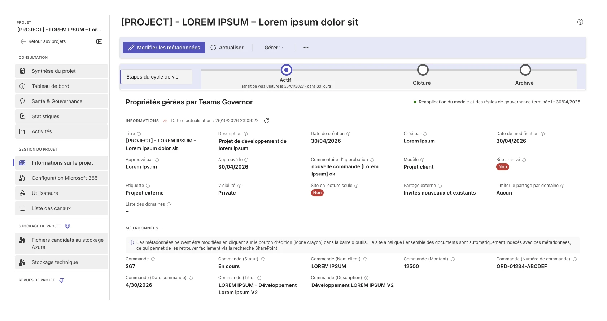Go to Santé & Gouvernance
The image size is (607, 321).
[61, 101]
